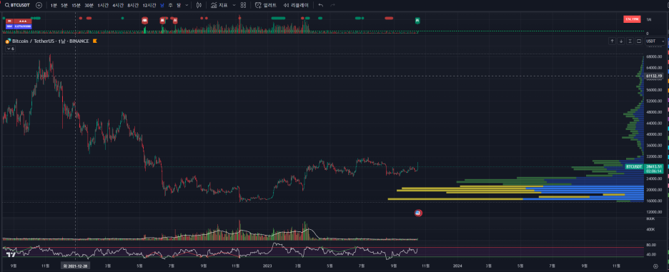Select the 30분 timeframe

(x=89, y=5)
